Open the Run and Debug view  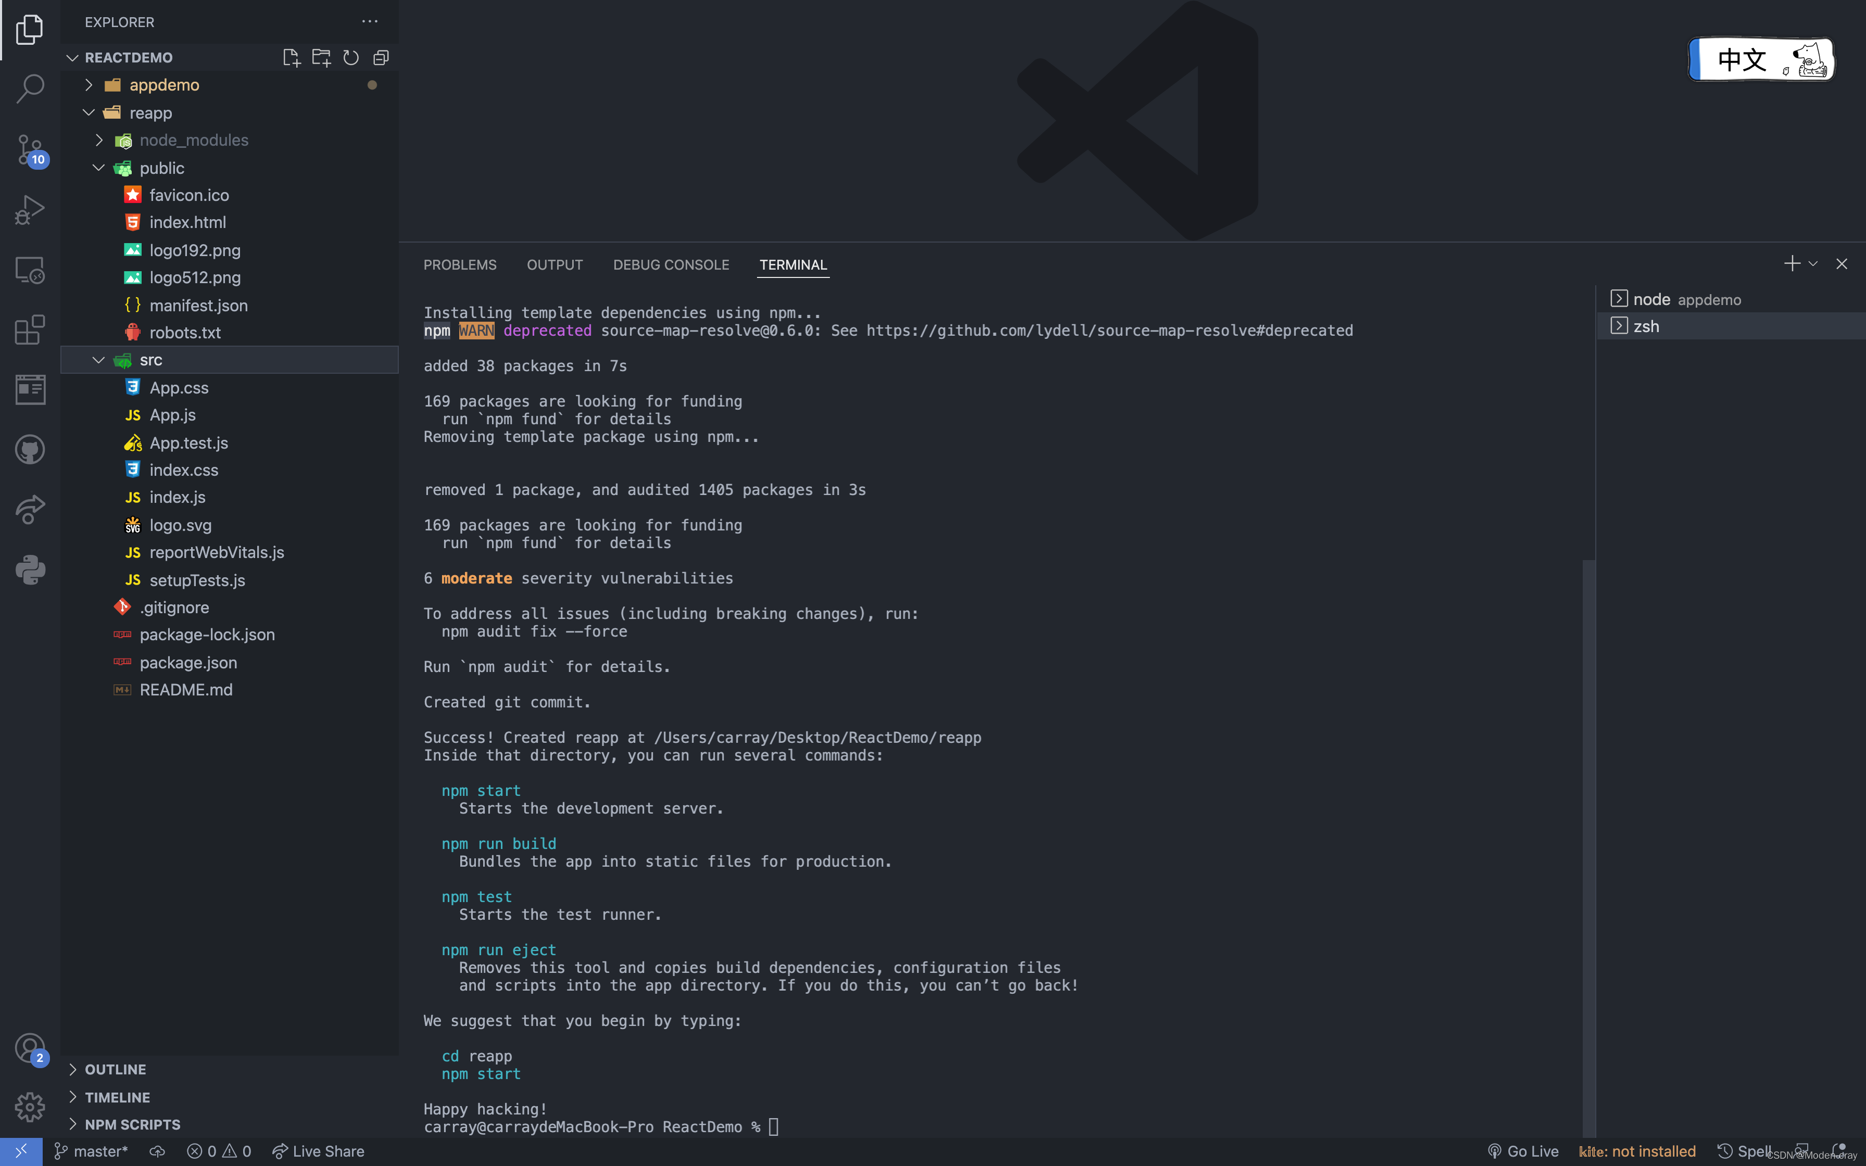tap(29, 209)
